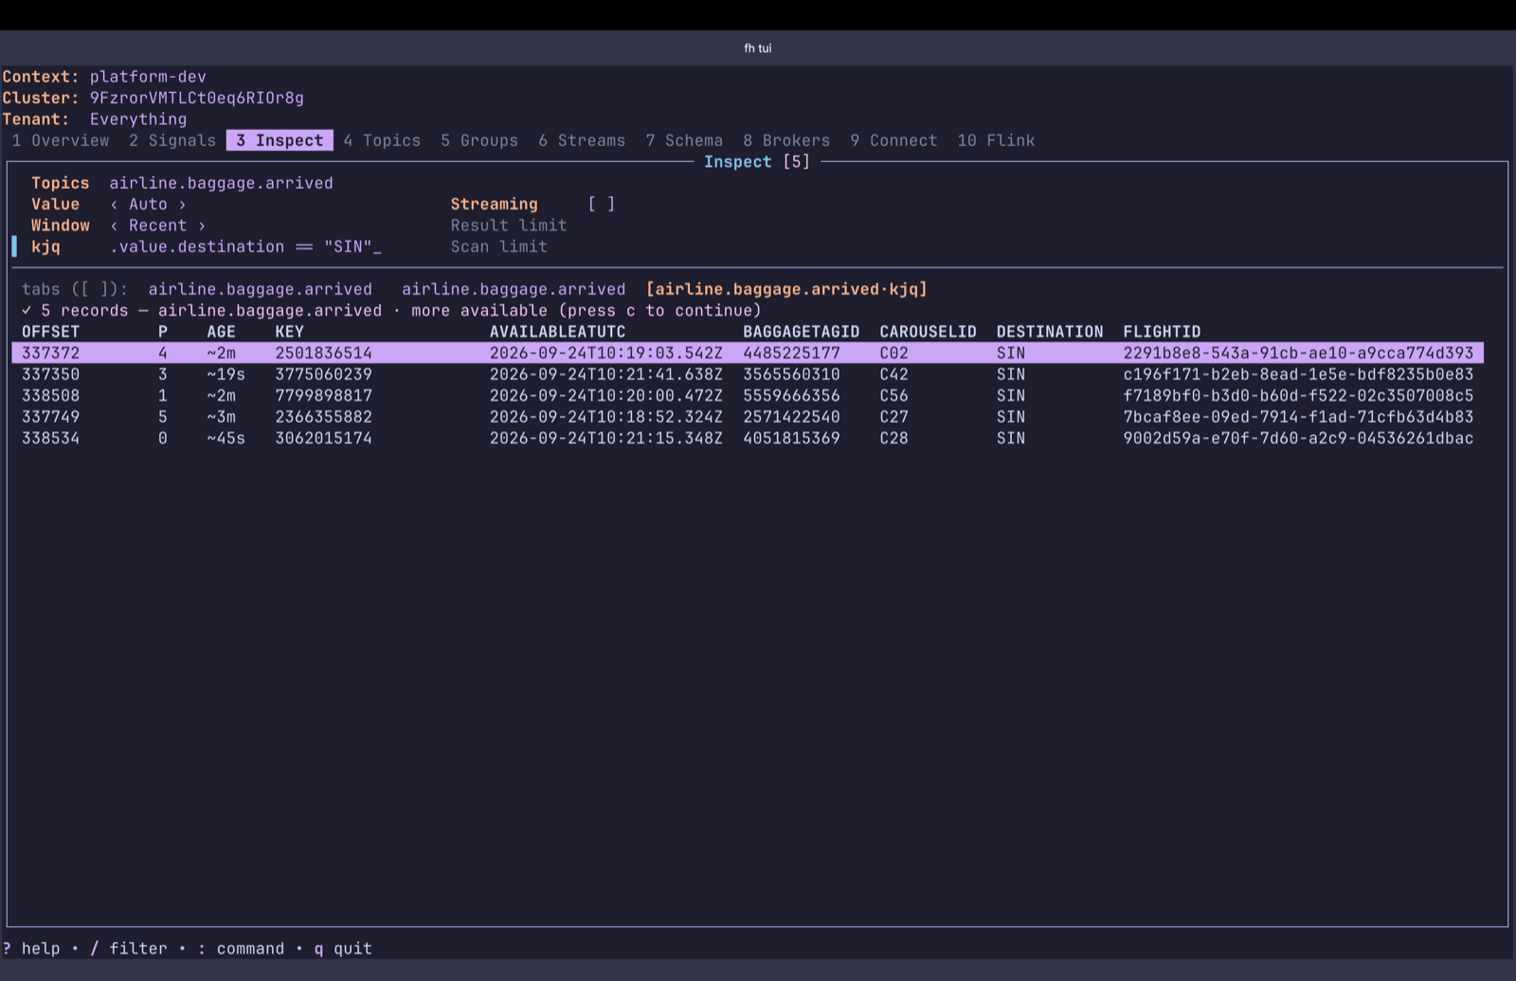This screenshot has height=981, width=1516.
Task: Click key value 3775060239
Action: (323, 374)
